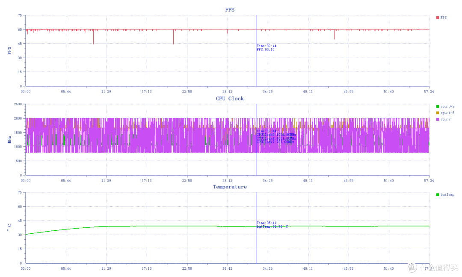The height and width of the screenshot is (277, 462).
Task: Click the CPUClock0 tooltip value
Action: coord(276,135)
